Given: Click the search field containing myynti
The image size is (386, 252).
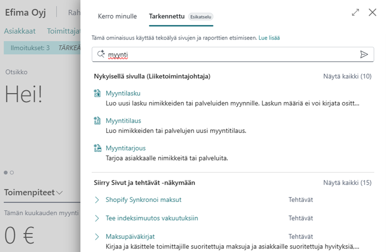Looking at the screenshot, I should point(231,54).
